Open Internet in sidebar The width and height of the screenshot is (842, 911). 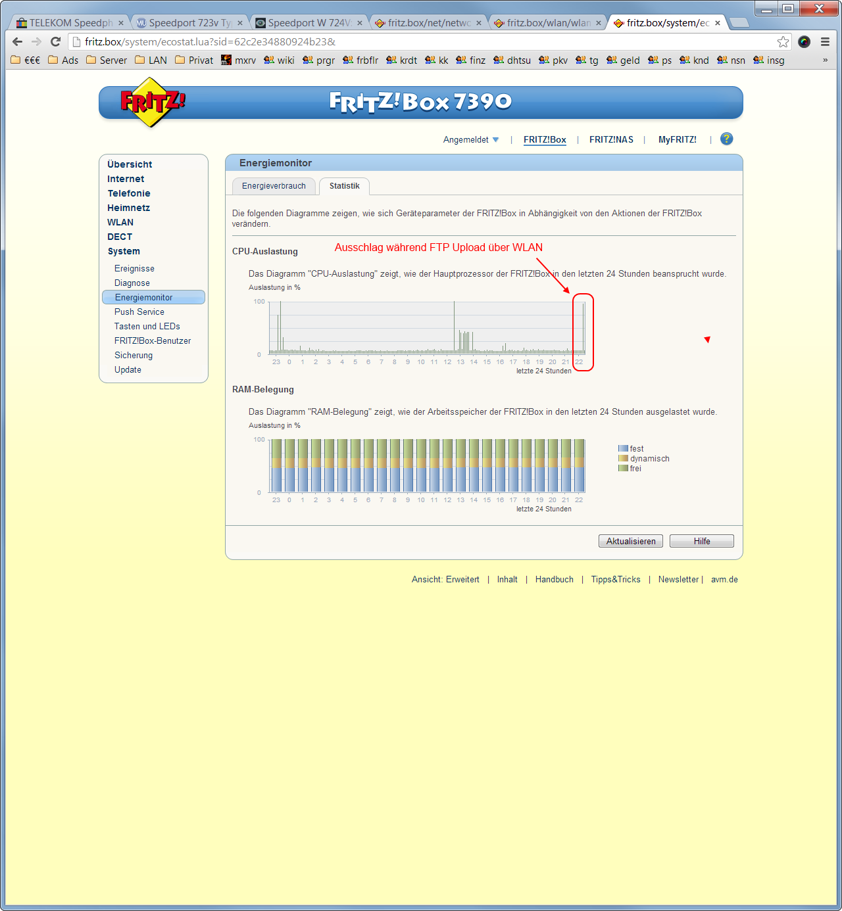point(126,179)
